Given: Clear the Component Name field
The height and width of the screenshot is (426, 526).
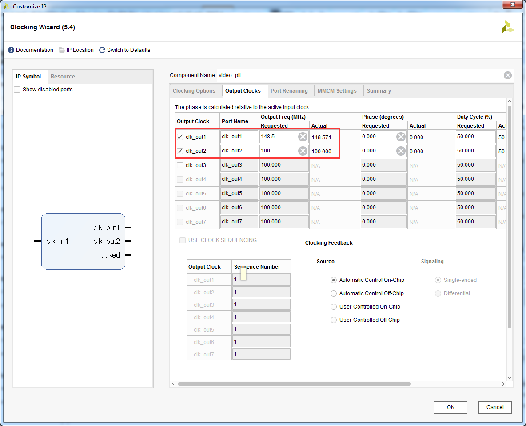Looking at the screenshot, I should 507,75.
